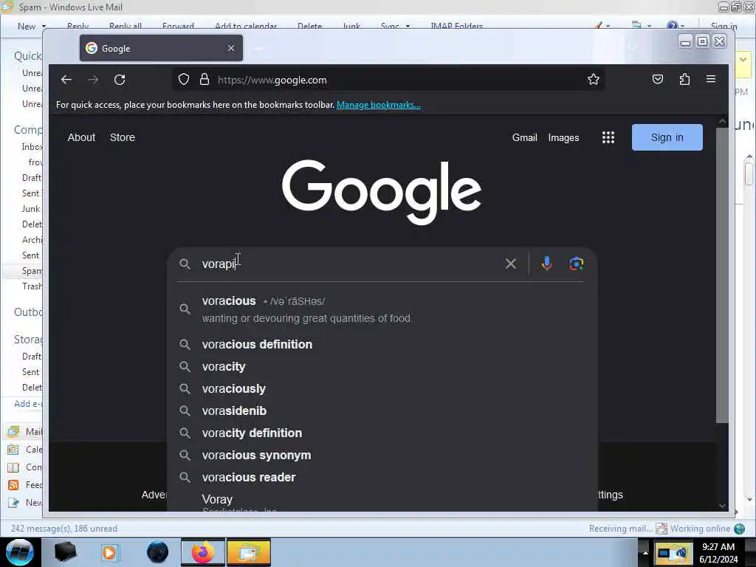
Task: Reload the Google page
Action: (120, 80)
